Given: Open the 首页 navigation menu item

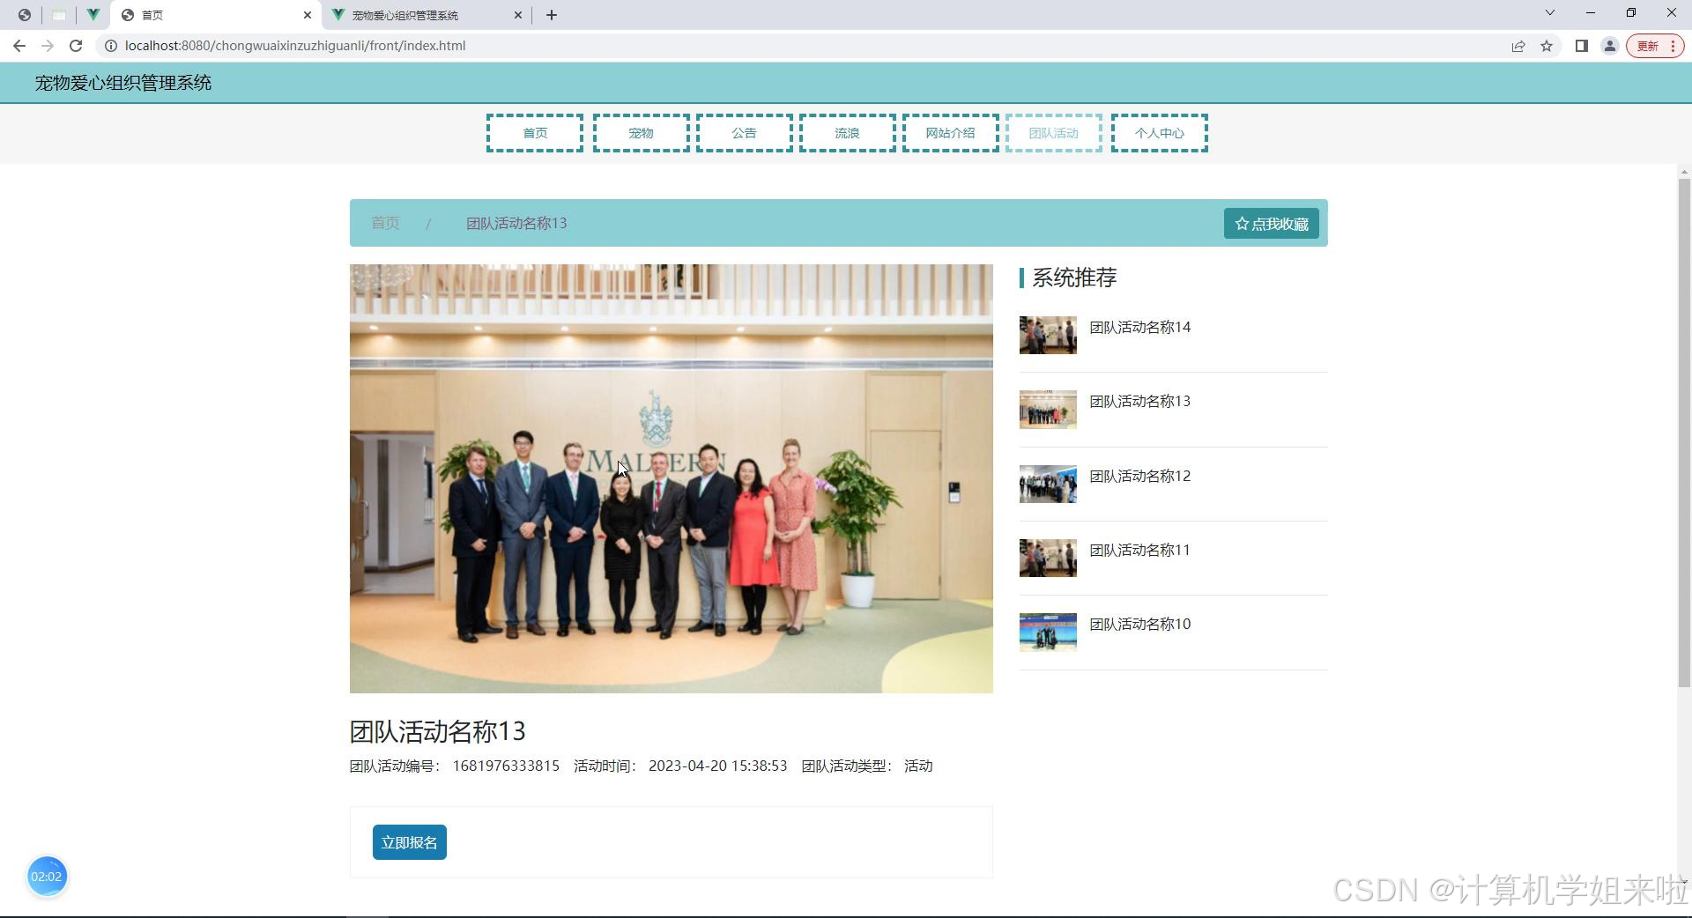Looking at the screenshot, I should click(x=535, y=133).
